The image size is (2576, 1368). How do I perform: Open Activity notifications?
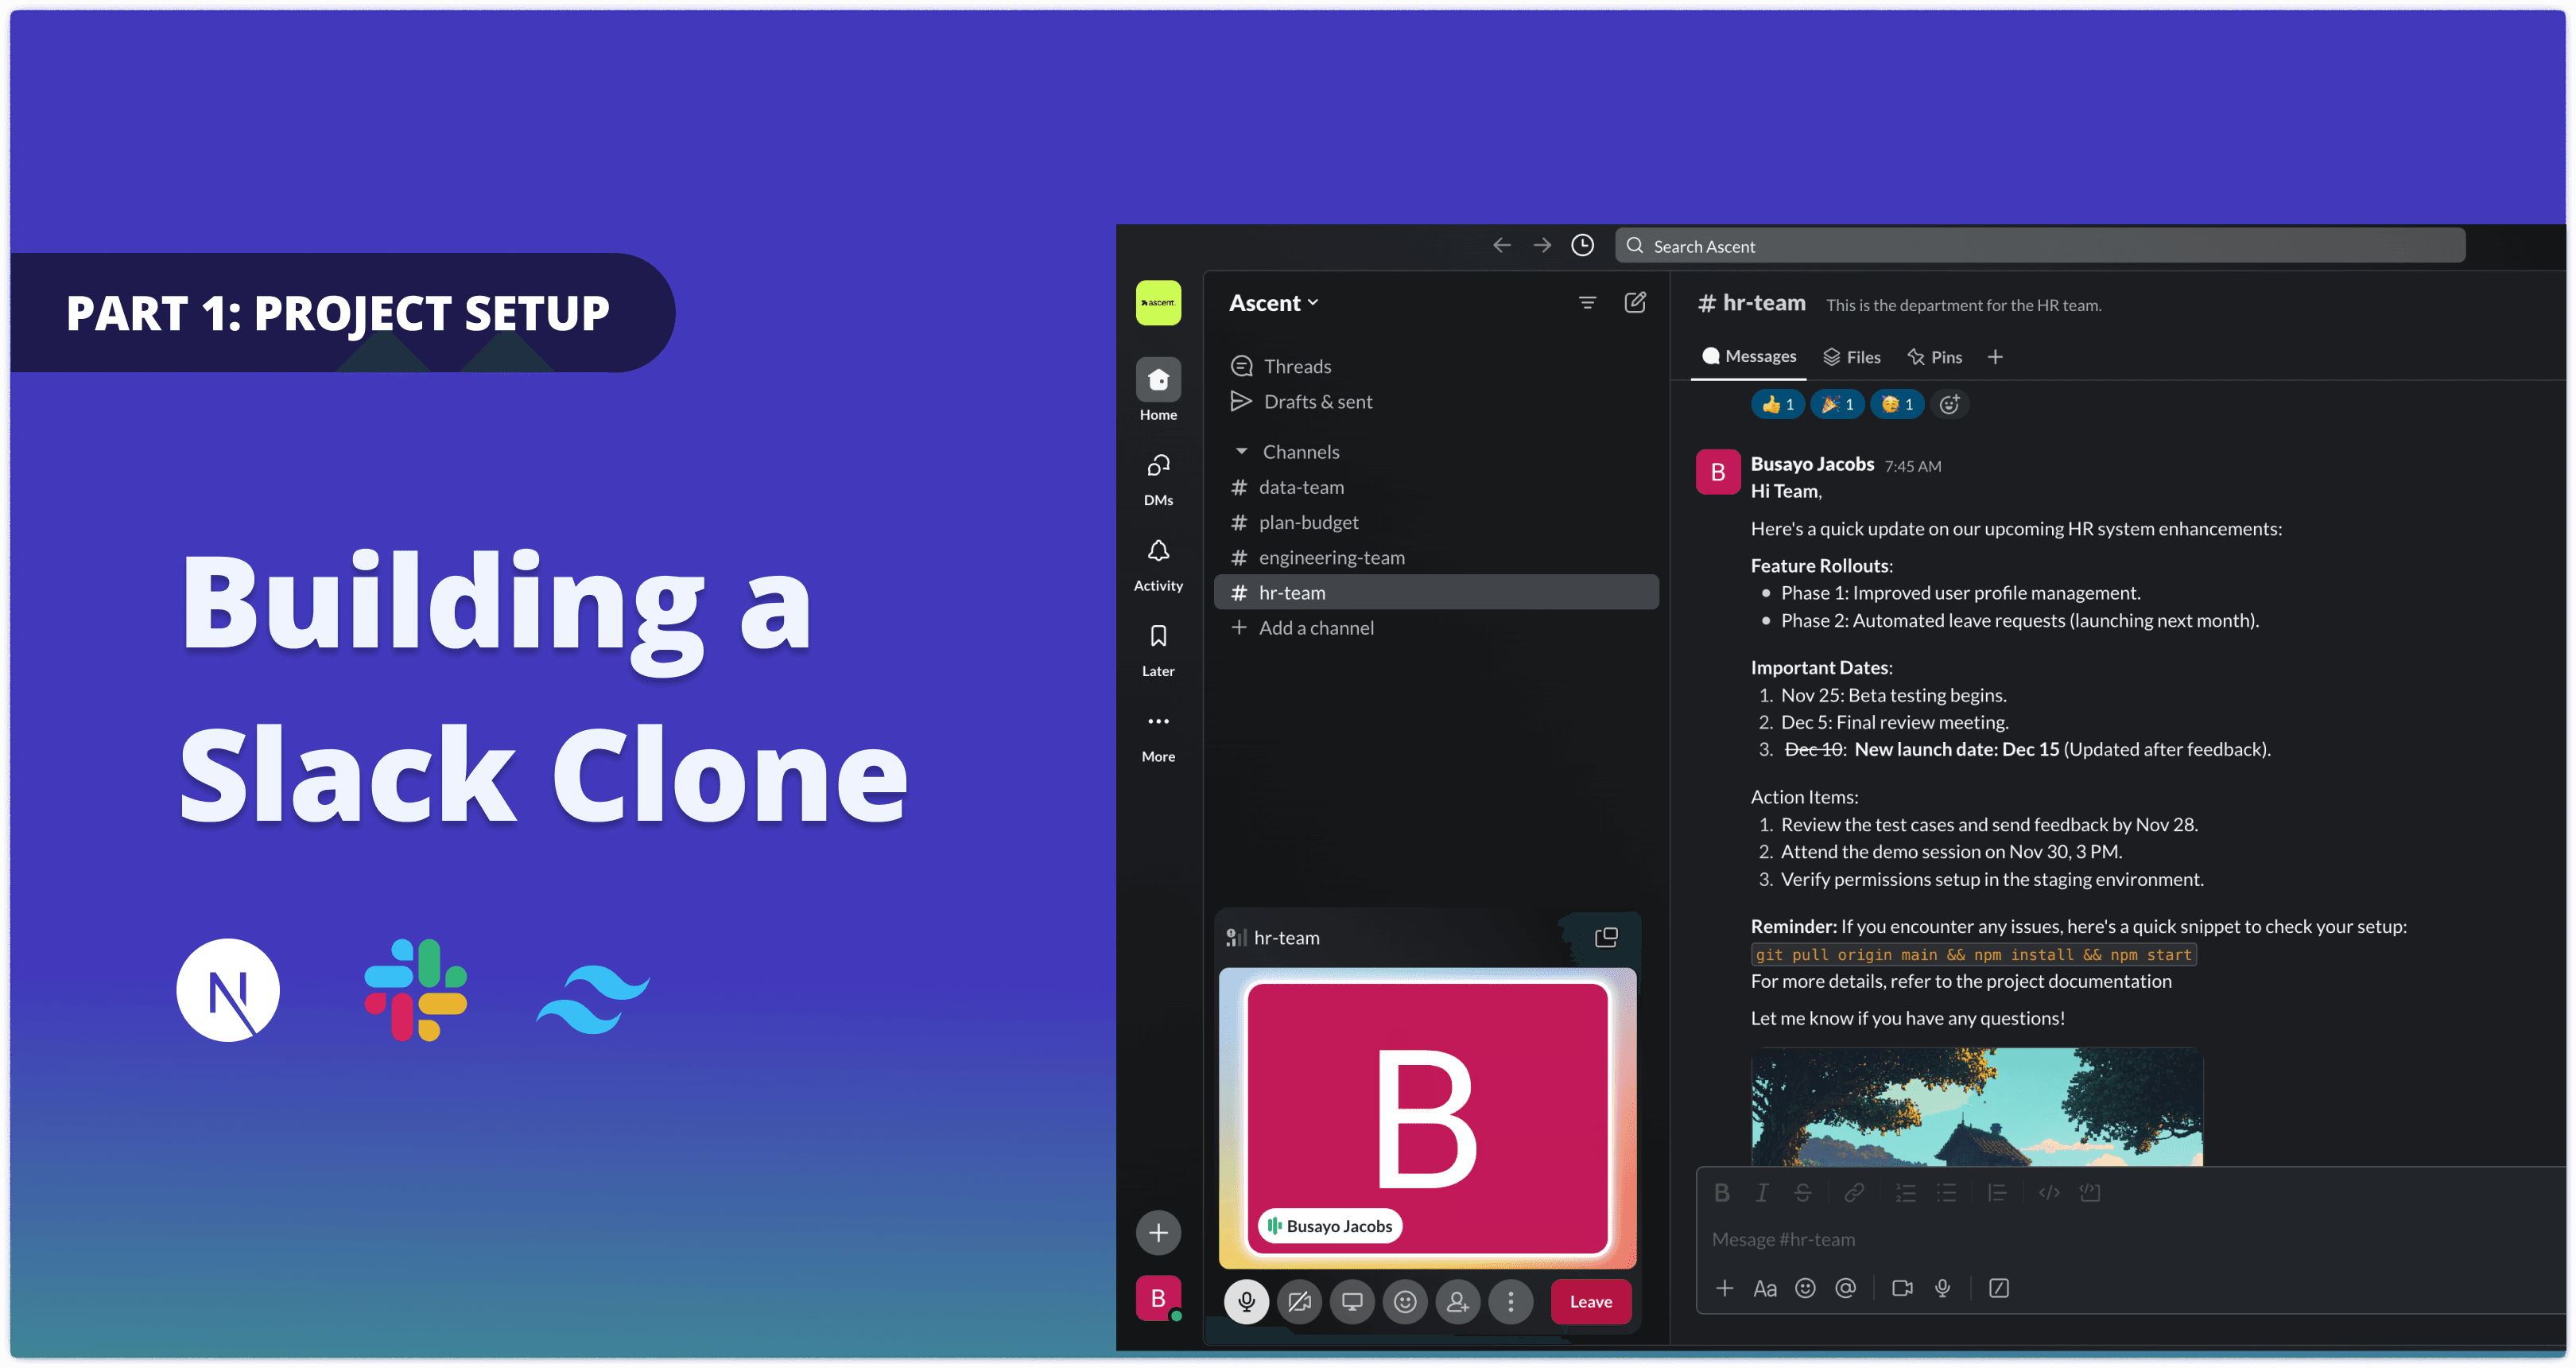point(1158,565)
